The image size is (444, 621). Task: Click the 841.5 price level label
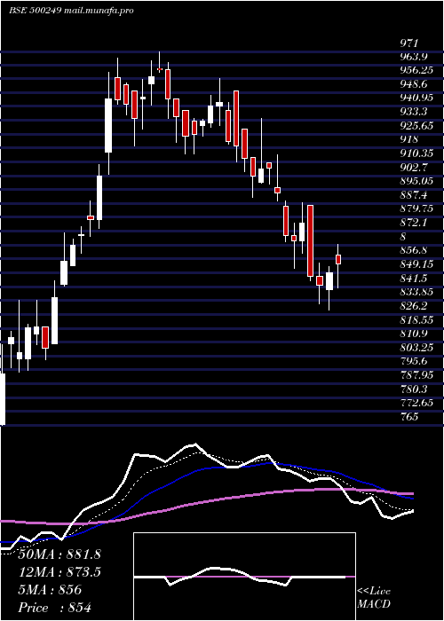[x=414, y=278]
